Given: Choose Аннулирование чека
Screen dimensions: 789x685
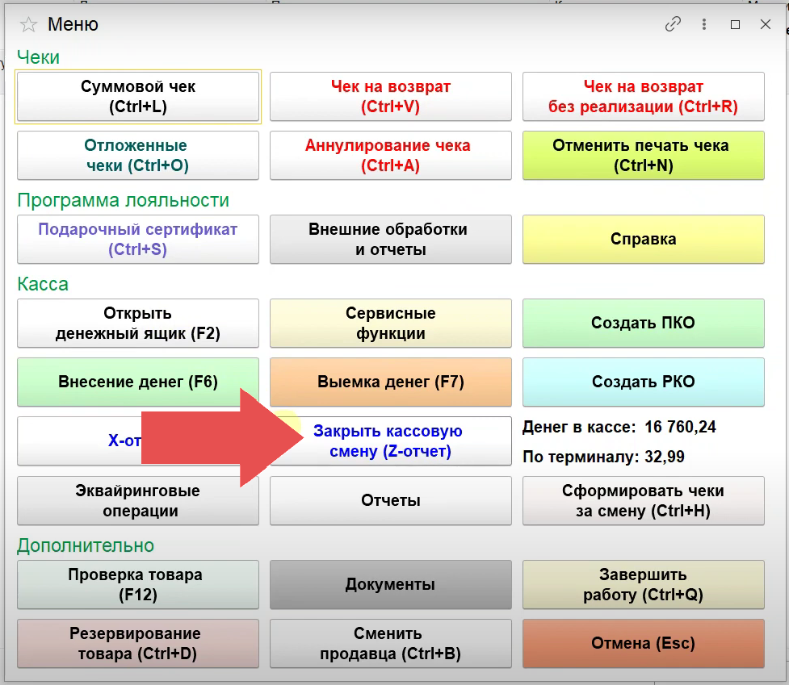Looking at the screenshot, I should pos(391,156).
